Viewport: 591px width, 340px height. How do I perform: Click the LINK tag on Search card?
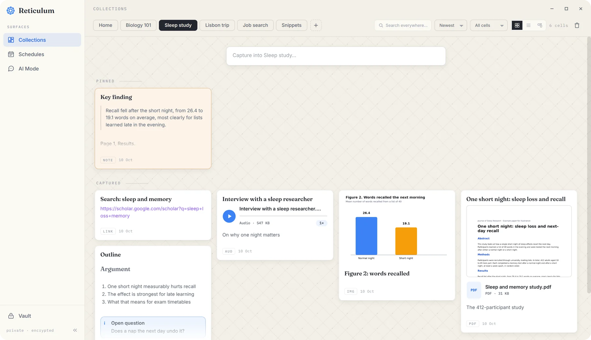[x=108, y=231]
